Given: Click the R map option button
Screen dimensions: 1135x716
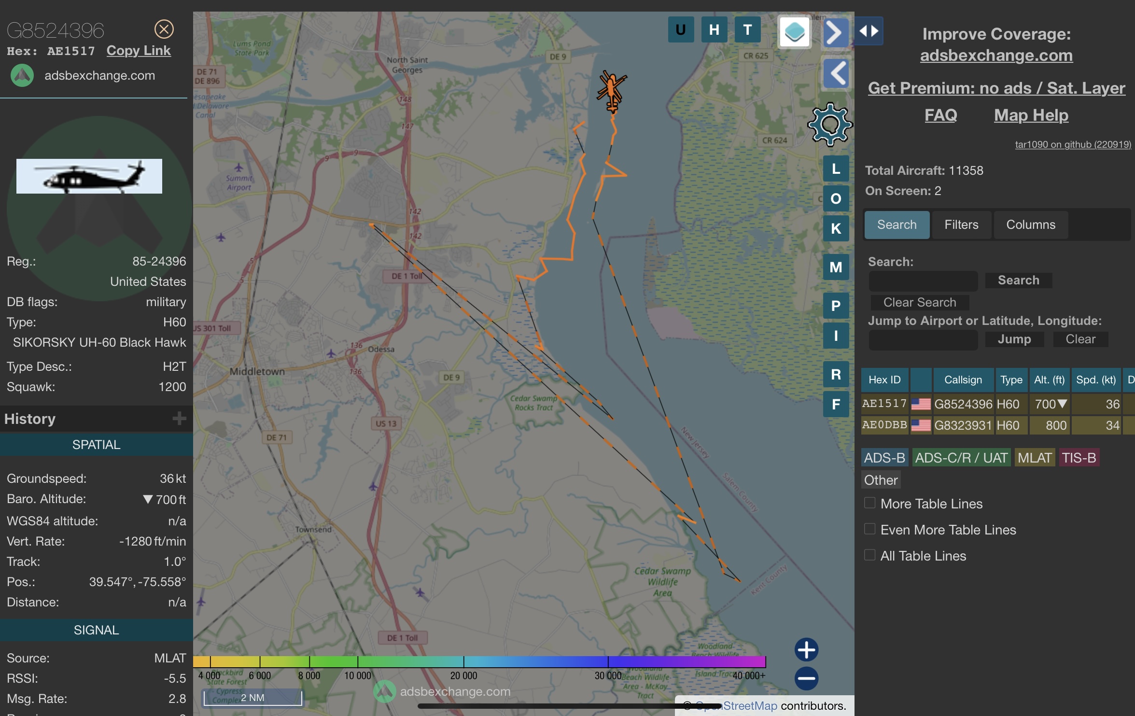Looking at the screenshot, I should pyautogui.click(x=836, y=374).
